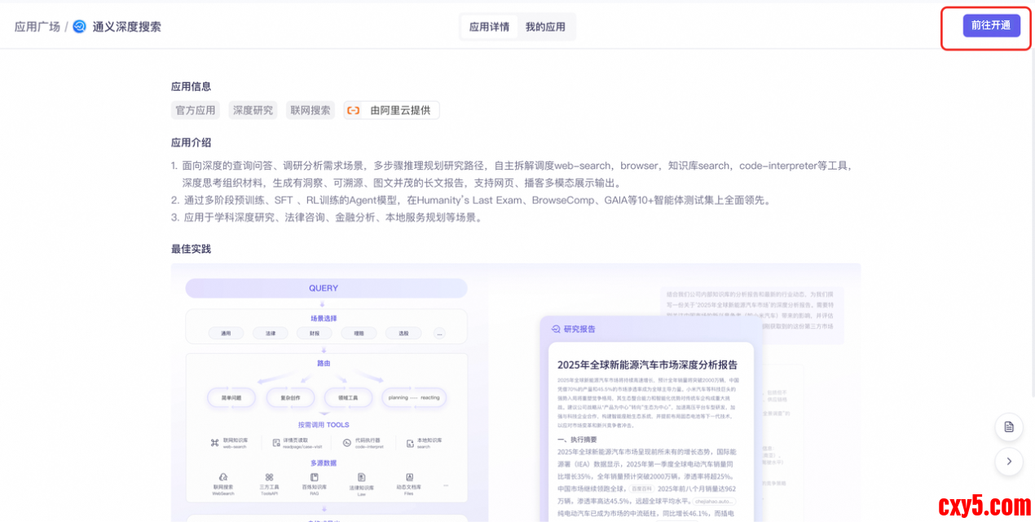Viewport: 1035px width, 522px height.
Task: Click the 复杂创作 node in diagram
Action: 290,397
